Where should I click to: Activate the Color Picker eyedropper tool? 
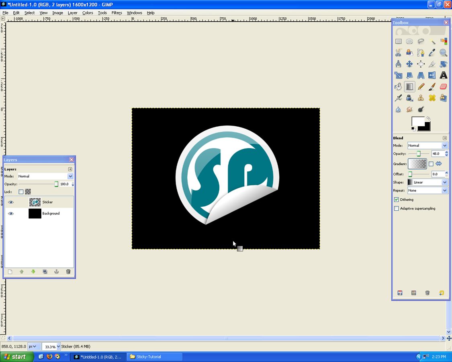tap(432, 53)
